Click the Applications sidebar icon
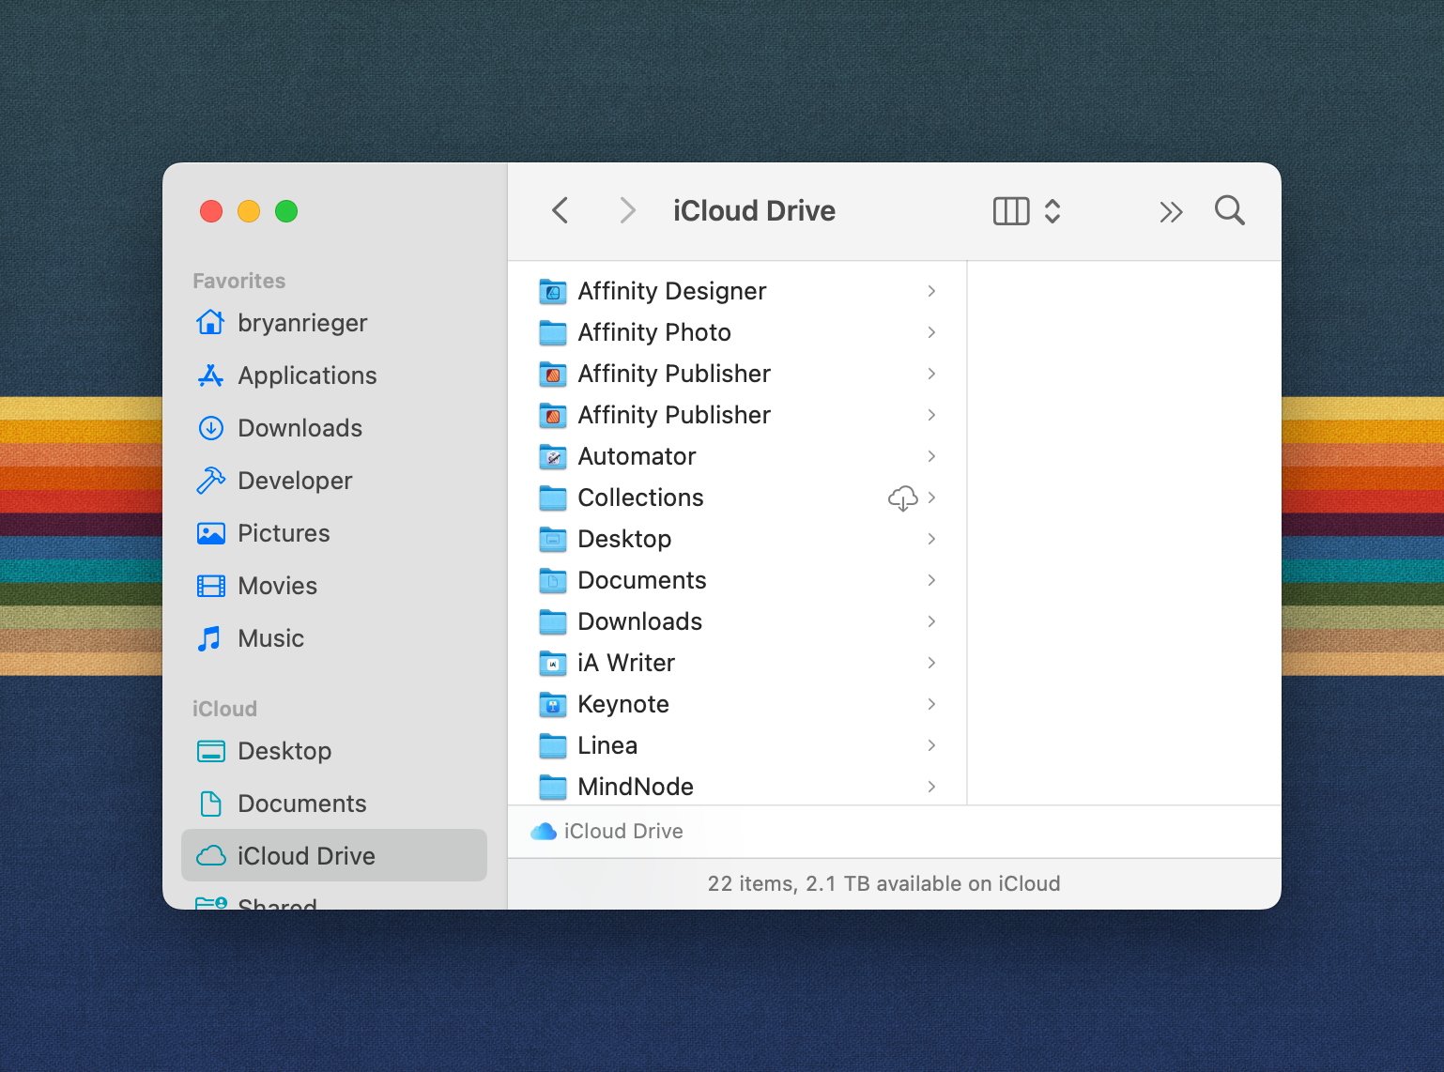This screenshot has height=1072, width=1444. (210, 375)
